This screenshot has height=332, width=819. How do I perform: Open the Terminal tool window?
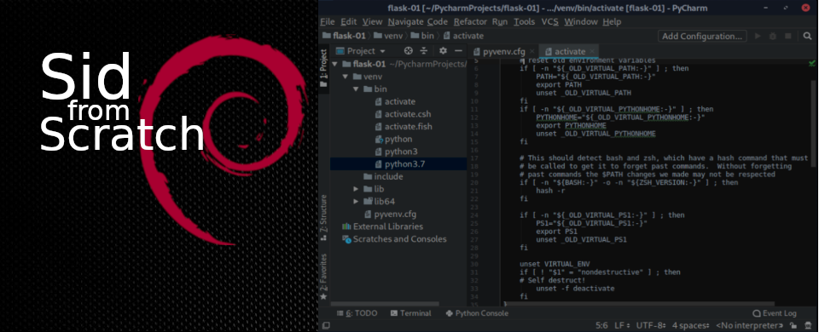coord(410,313)
